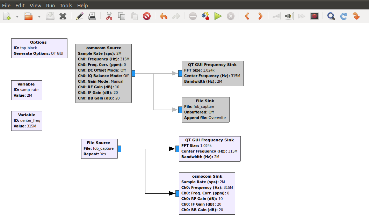Image resolution: width=369 pixels, height=222 pixels.
Task: Find blocks with the magnifier icon
Action: click(x=331, y=16)
